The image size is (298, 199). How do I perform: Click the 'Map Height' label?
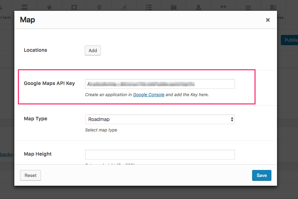point(37,154)
